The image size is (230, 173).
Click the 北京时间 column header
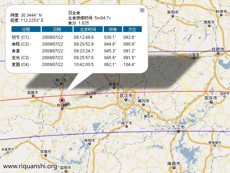coord(88,29)
